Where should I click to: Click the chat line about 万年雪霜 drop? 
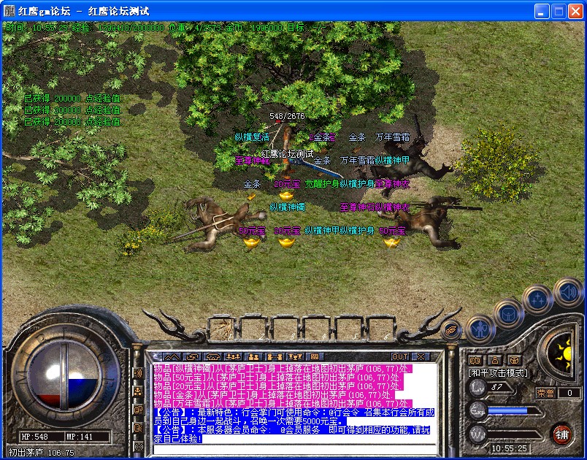283,404
